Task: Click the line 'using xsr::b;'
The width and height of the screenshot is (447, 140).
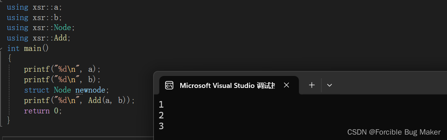Action: (34, 17)
